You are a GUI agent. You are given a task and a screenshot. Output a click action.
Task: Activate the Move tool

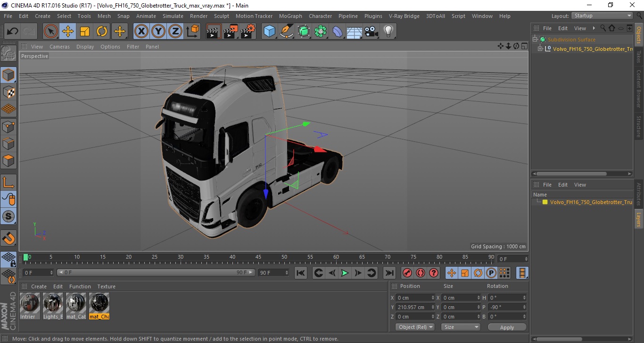click(x=68, y=32)
